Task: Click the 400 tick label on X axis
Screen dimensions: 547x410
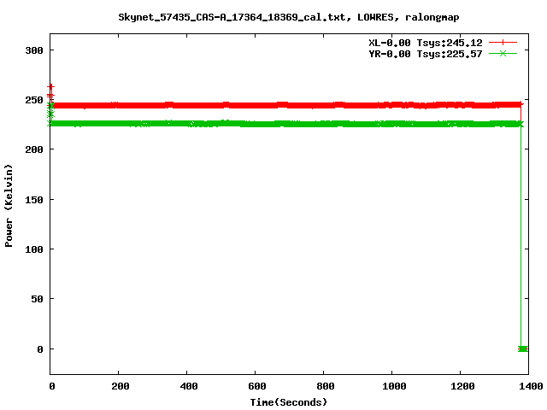Action: 189,386
